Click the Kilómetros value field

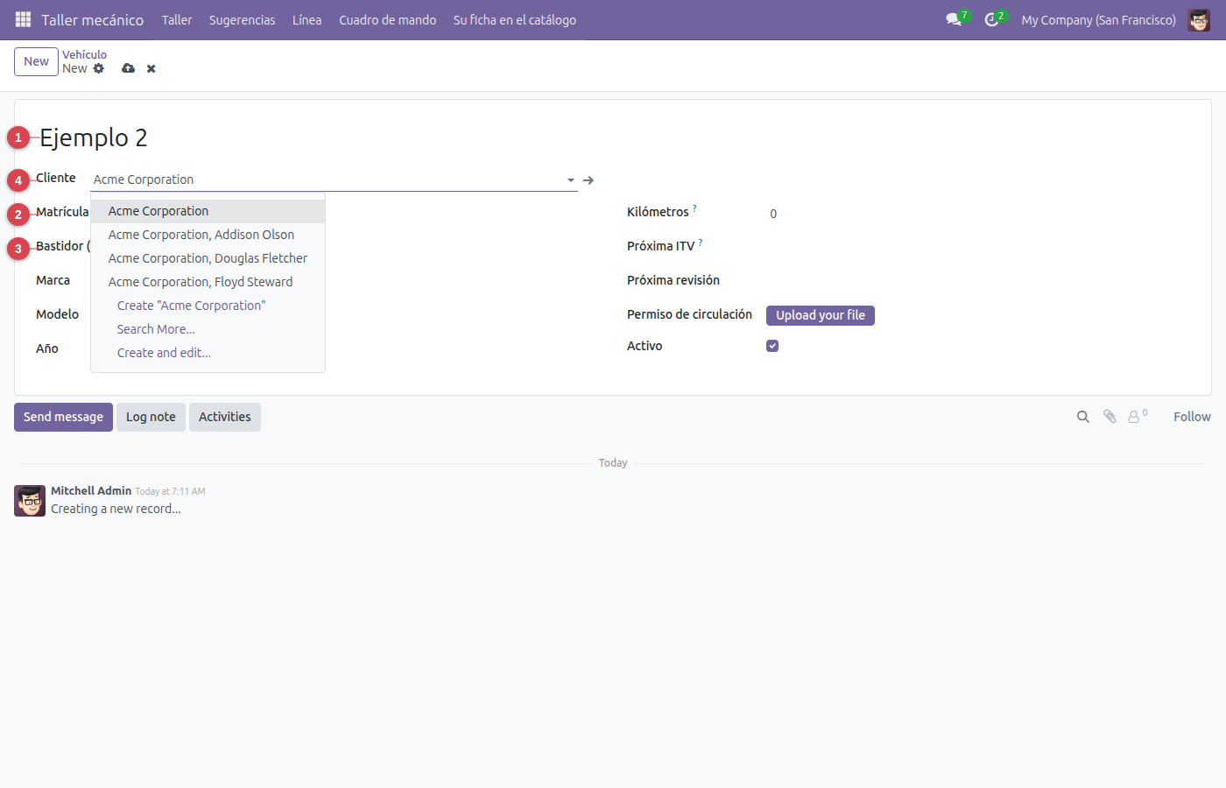click(978, 214)
